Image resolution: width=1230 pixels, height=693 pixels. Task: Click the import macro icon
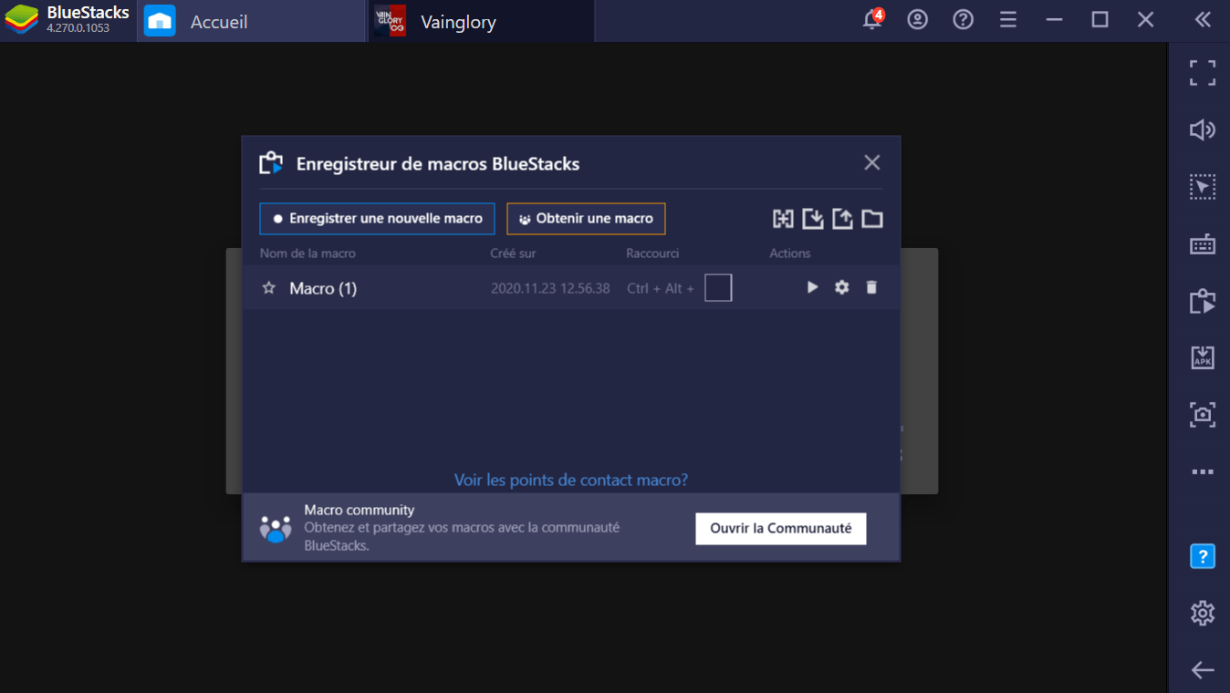(812, 219)
